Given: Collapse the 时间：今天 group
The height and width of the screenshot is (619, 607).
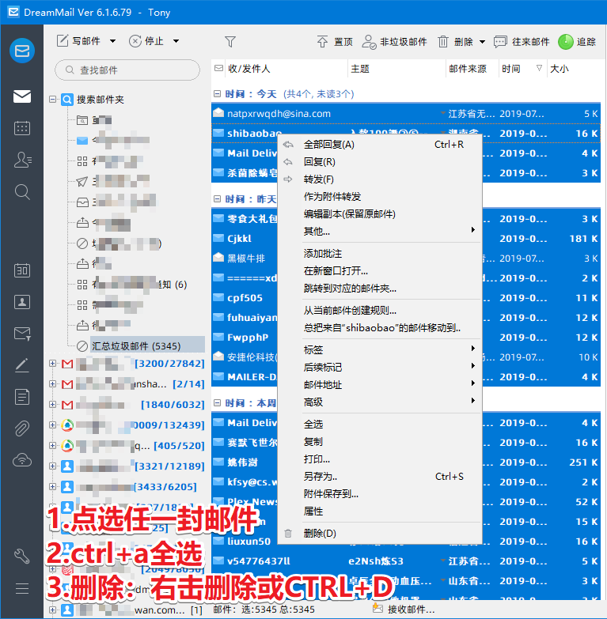Looking at the screenshot, I should (x=217, y=94).
